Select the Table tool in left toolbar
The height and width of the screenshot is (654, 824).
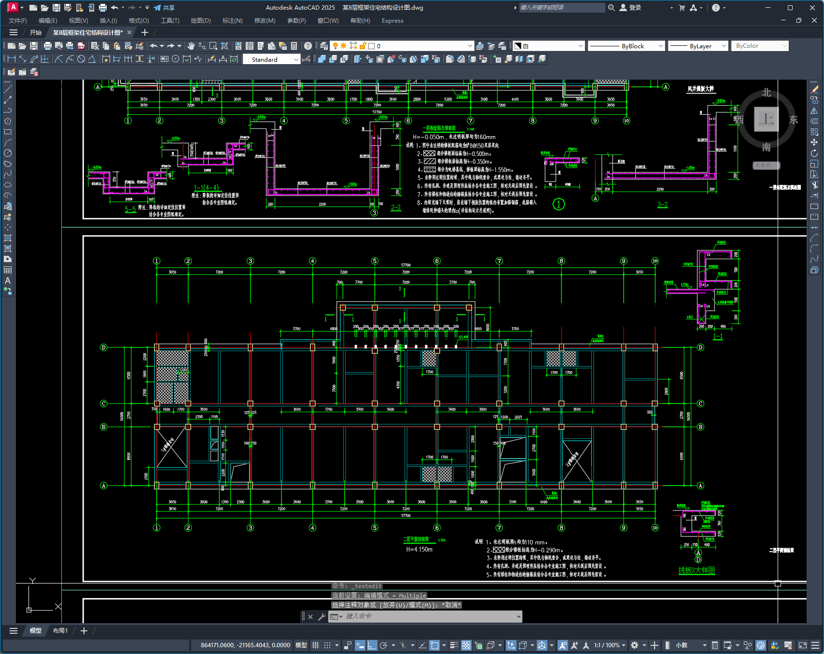click(x=8, y=270)
